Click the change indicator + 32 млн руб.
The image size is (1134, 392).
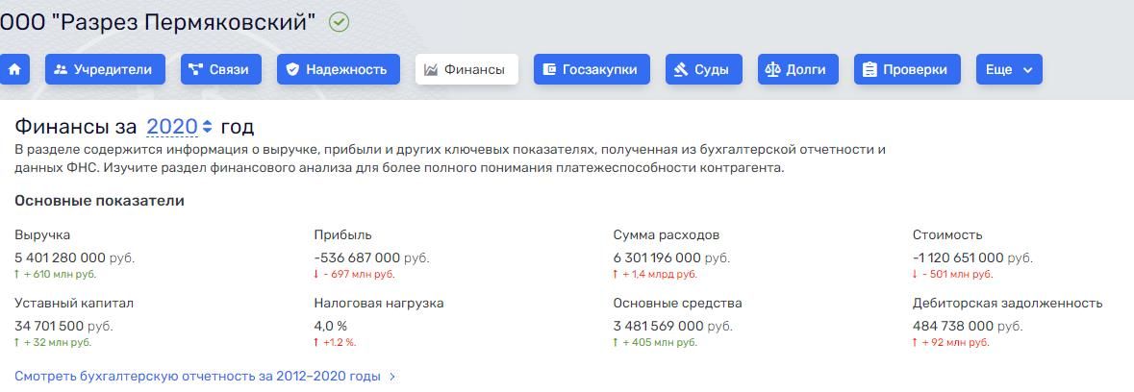click(x=53, y=343)
